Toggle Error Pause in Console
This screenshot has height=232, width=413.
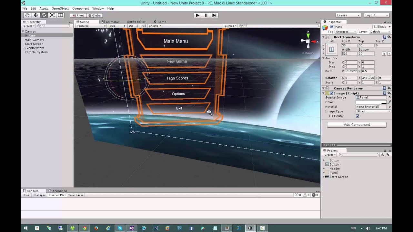coord(76,195)
